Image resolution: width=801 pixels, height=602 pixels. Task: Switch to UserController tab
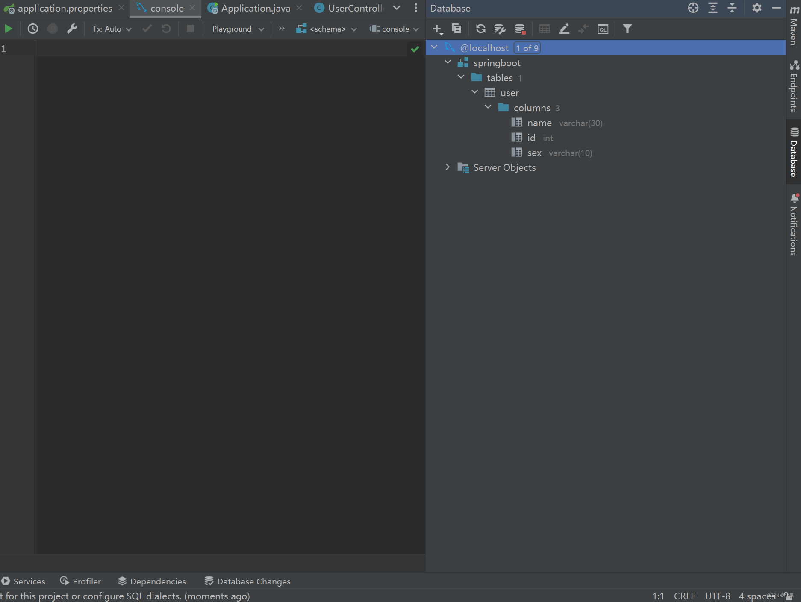(x=349, y=8)
